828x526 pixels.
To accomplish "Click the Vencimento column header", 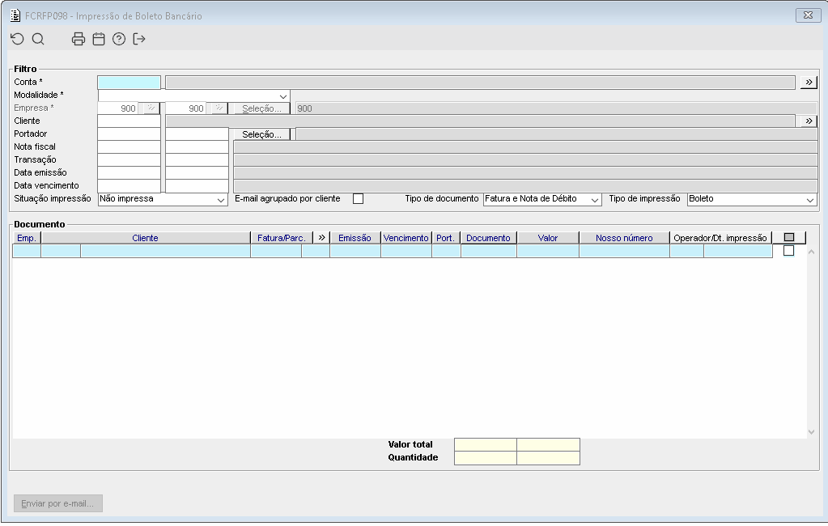I will point(406,238).
